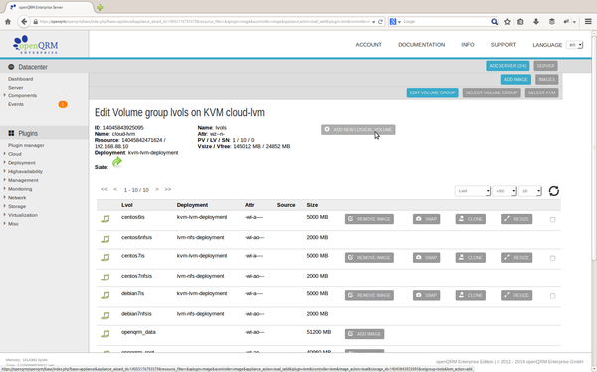
Task: Switch to the Edit Volume Group step
Action: click(432, 93)
